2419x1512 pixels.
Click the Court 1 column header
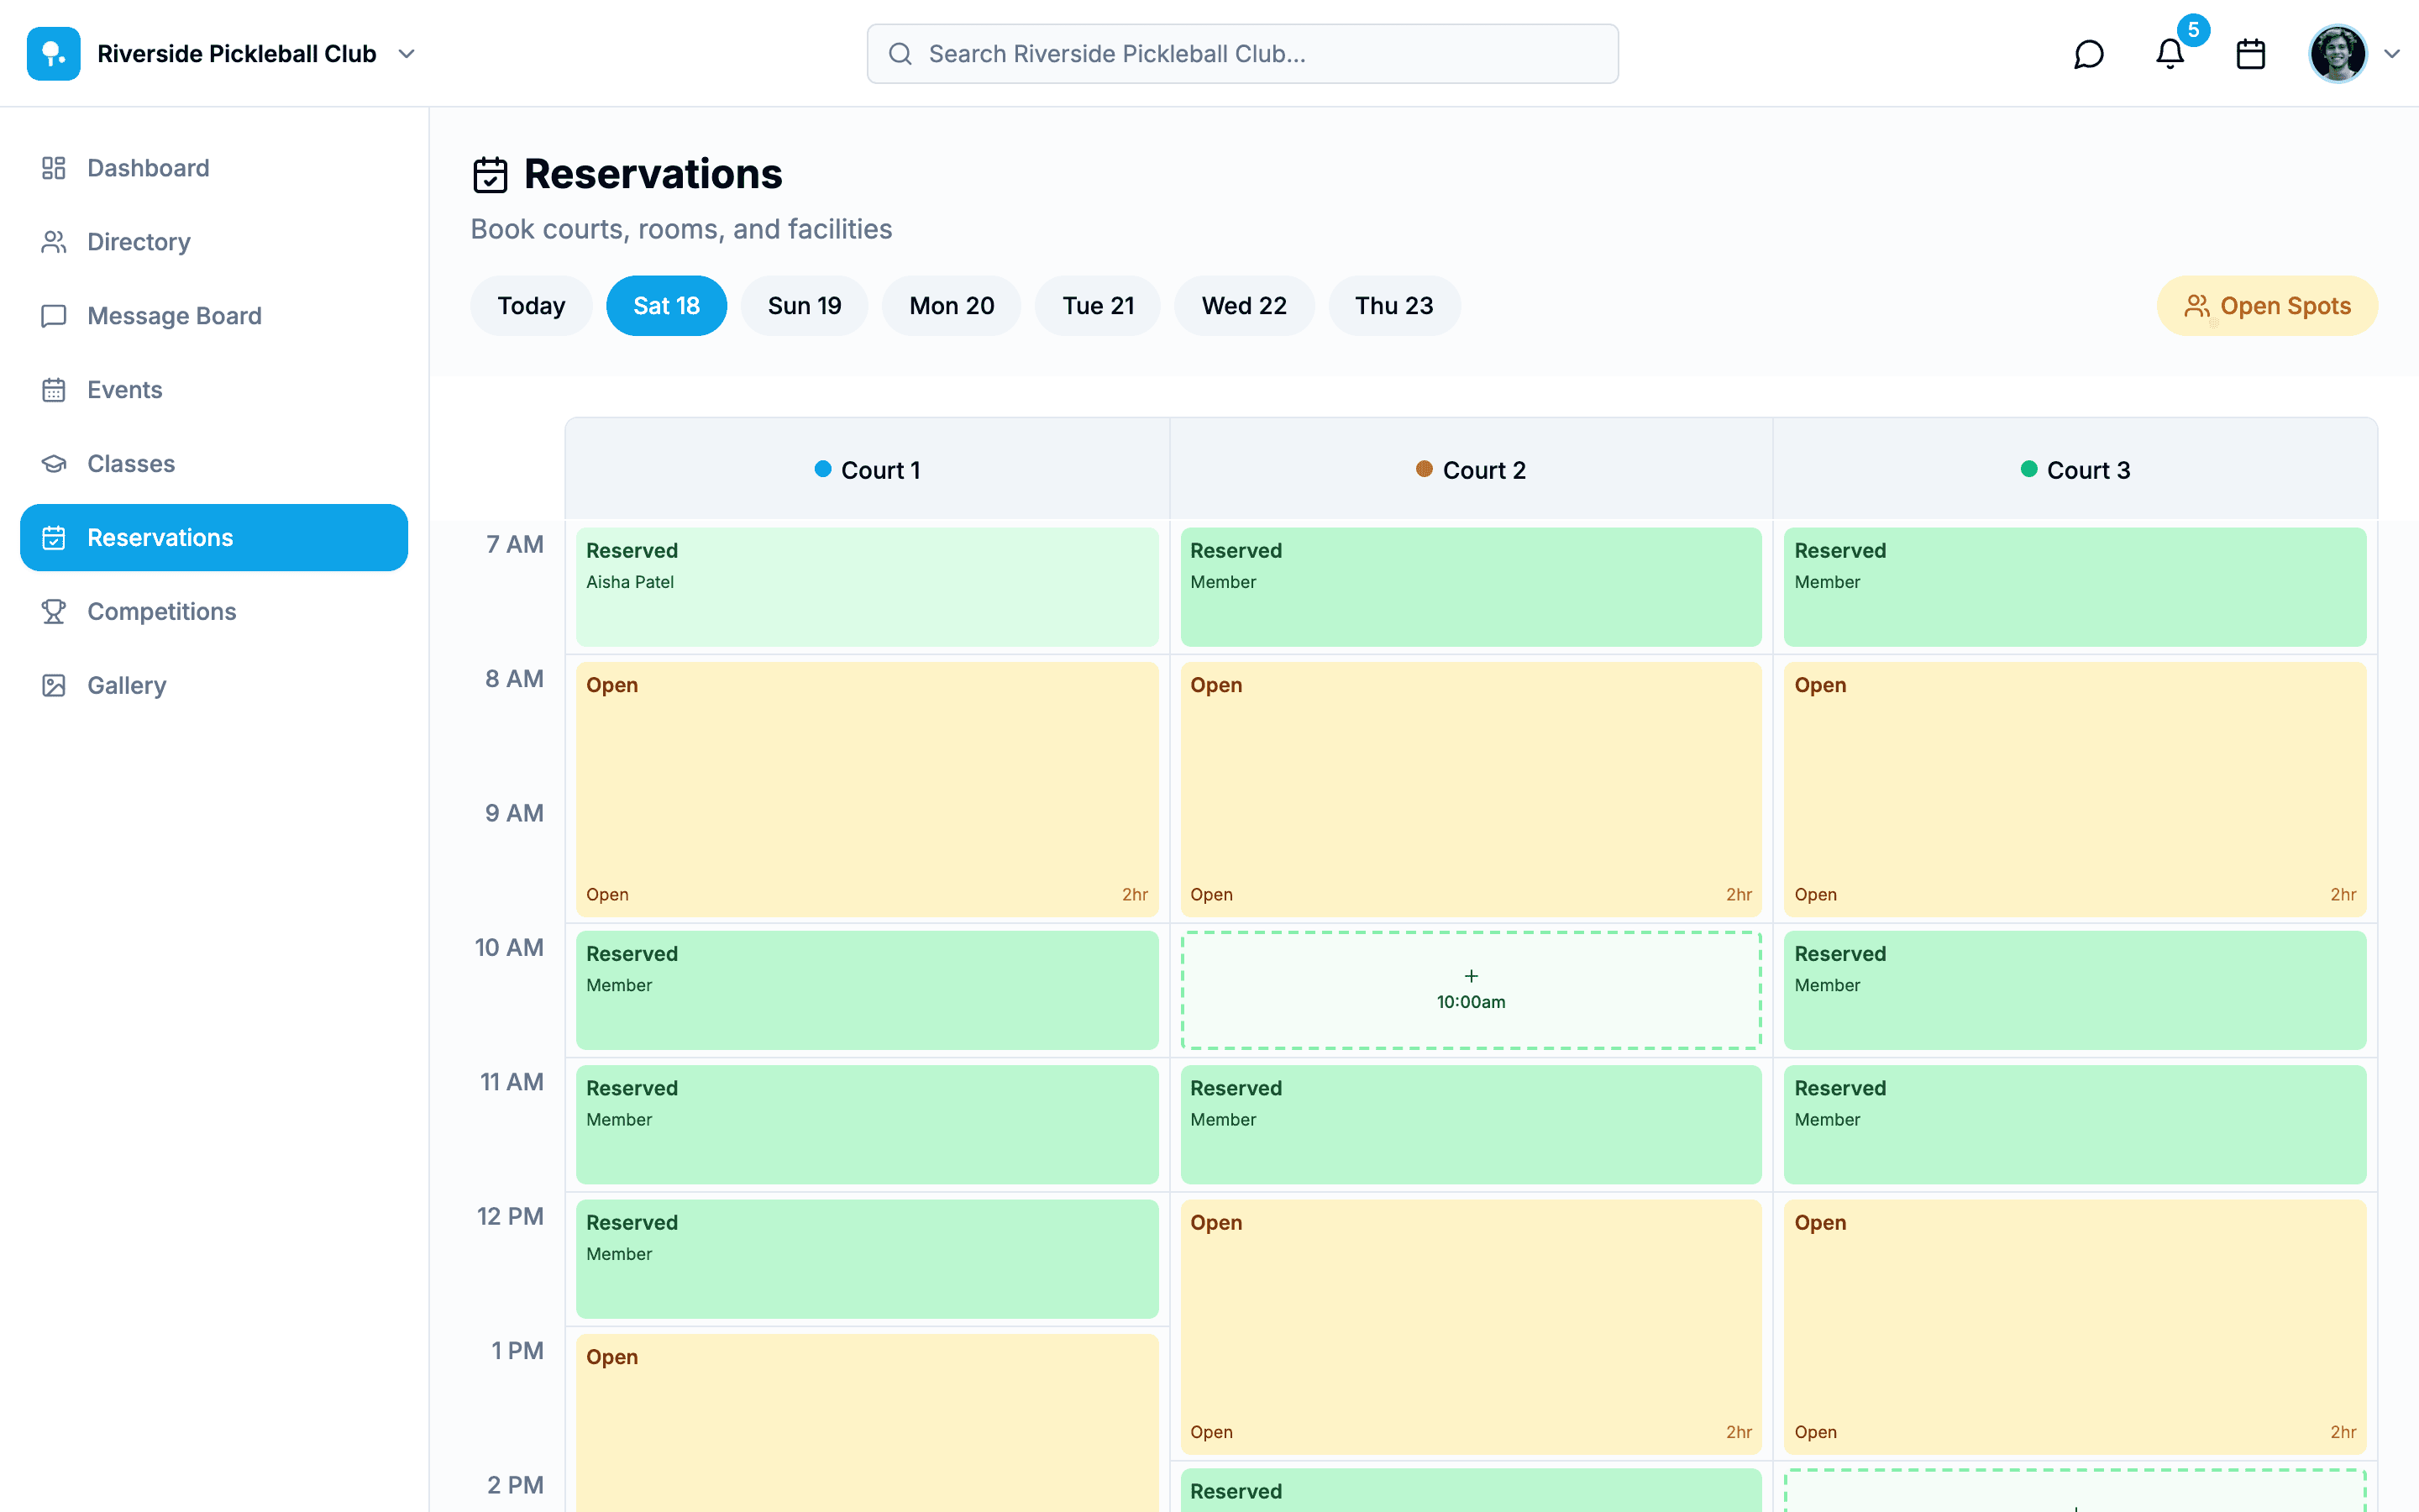tap(868, 469)
